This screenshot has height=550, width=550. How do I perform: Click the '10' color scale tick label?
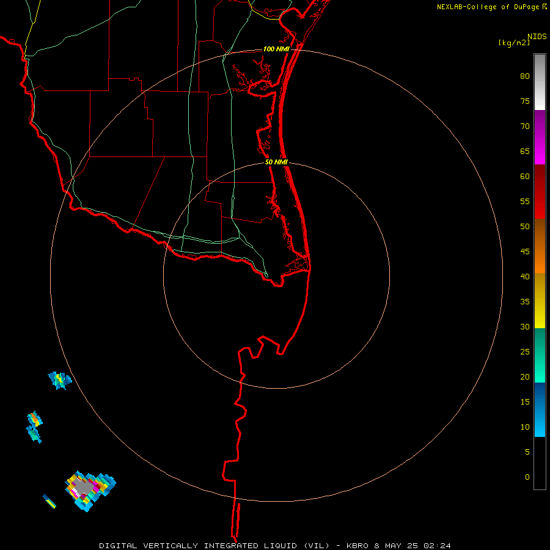[x=525, y=427]
